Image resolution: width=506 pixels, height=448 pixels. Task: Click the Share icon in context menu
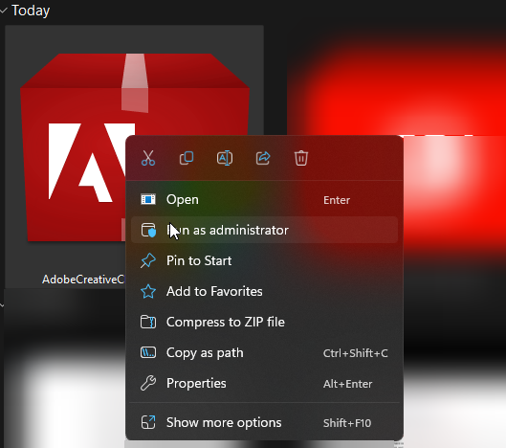263,158
